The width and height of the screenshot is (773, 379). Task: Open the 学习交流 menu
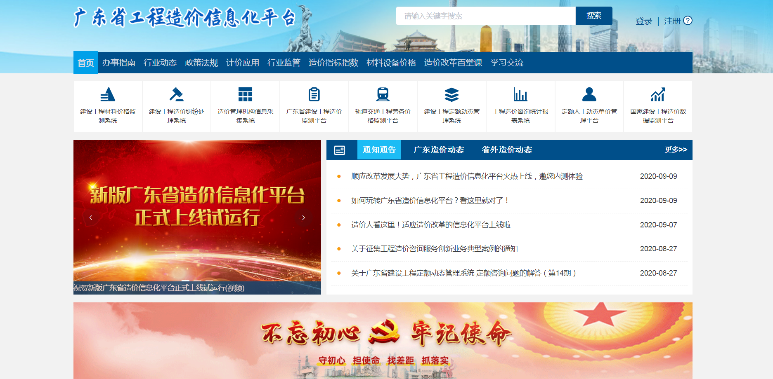coord(507,63)
